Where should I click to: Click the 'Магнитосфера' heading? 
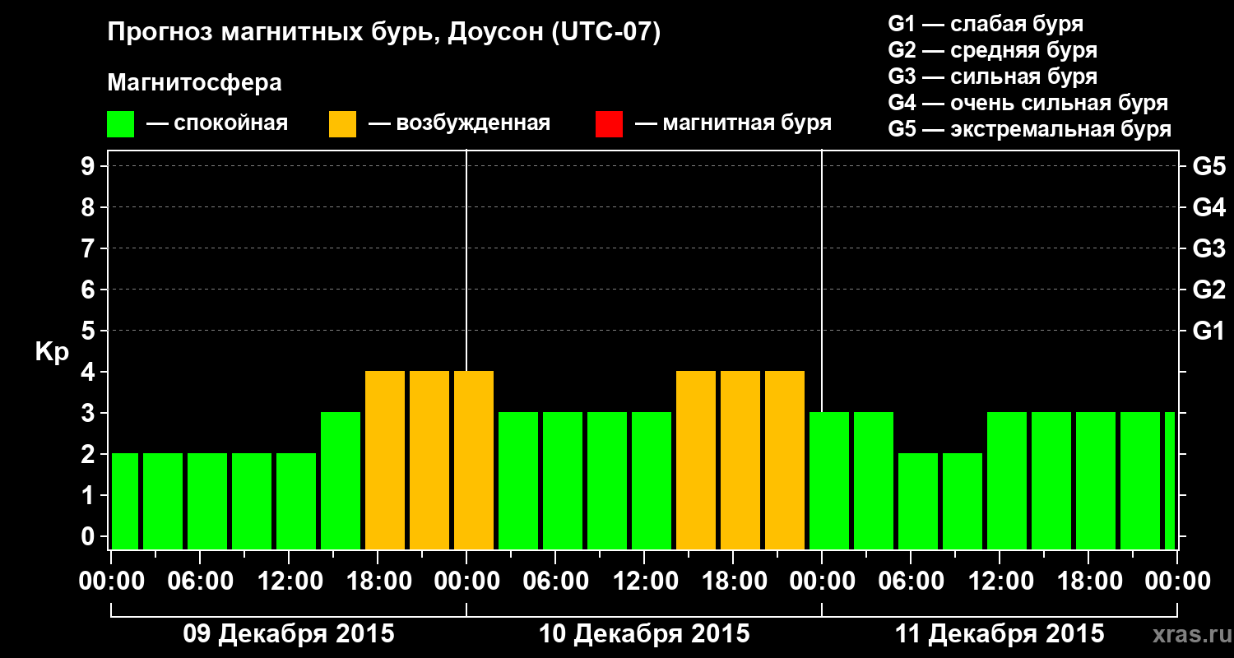click(195, 83)
